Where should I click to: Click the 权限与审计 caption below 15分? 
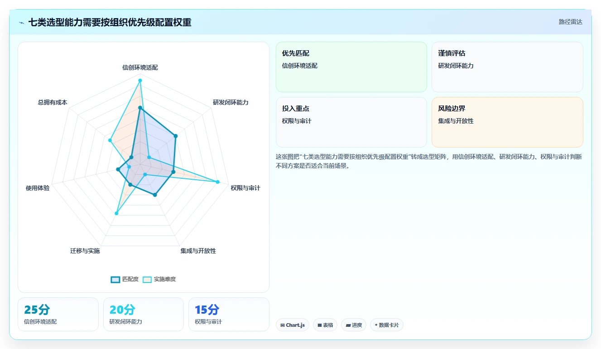pos(208,322)
